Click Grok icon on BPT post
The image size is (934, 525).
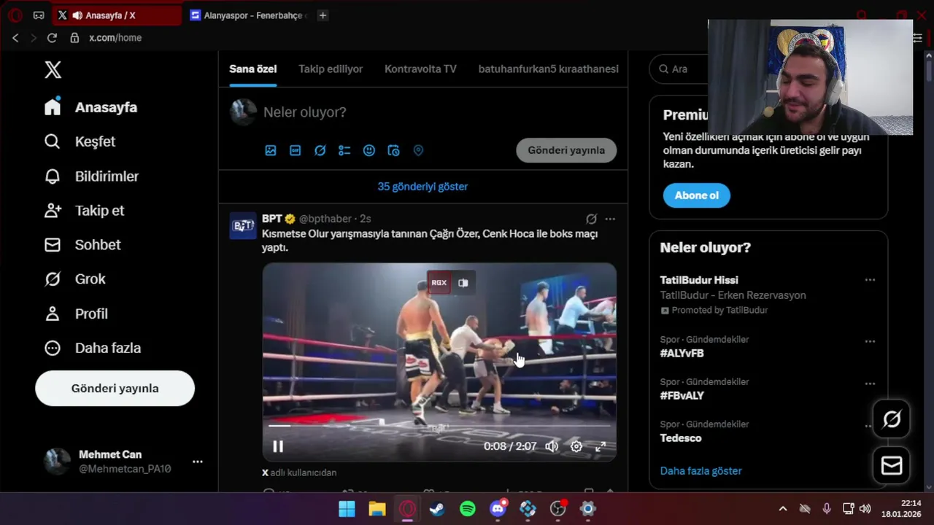591,219
